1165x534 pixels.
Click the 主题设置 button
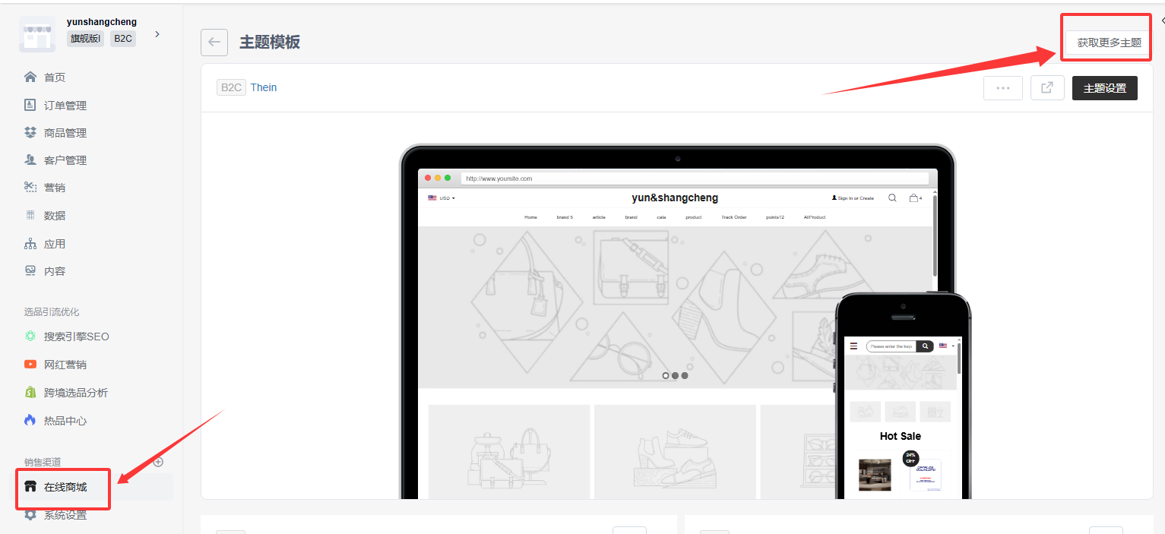1105,88
